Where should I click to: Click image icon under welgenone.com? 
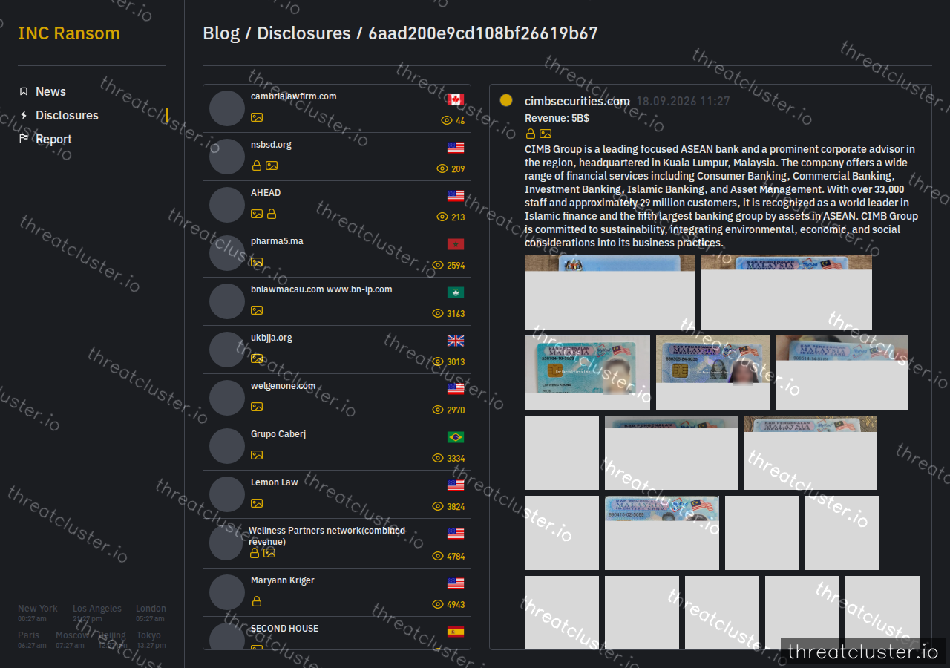point(257,407)
